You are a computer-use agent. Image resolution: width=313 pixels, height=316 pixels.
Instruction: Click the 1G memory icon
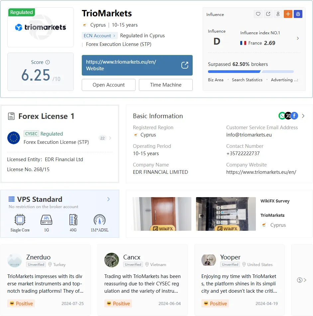[x=47, y=220]
